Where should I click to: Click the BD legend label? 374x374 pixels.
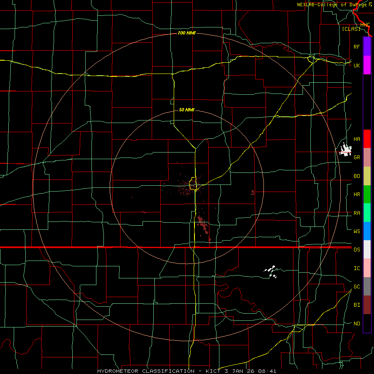tap(357, 176)
